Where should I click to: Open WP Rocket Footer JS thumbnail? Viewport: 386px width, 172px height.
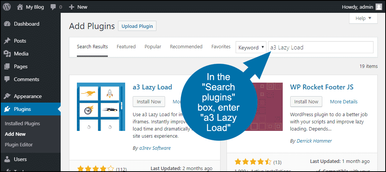(x=267, y=107)
